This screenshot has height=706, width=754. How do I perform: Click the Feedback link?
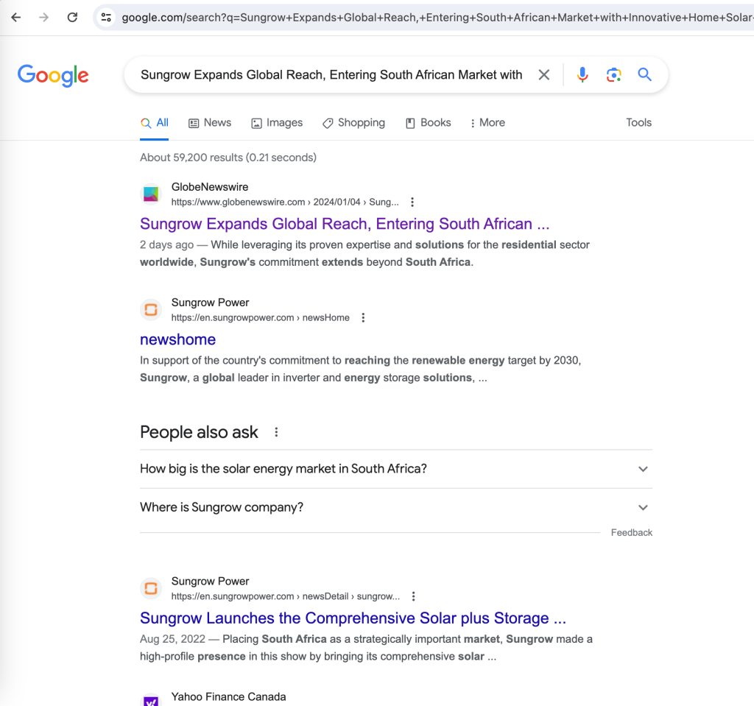631,532
